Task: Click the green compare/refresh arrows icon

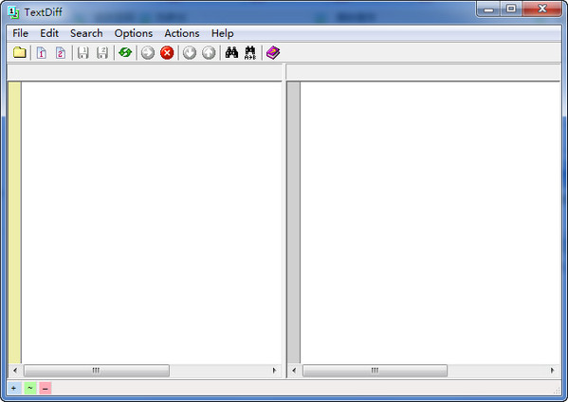Action: point(125,53)
